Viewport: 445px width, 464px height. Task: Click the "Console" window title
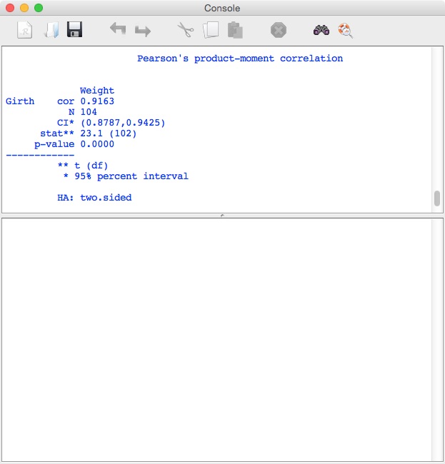coord(222,8)
